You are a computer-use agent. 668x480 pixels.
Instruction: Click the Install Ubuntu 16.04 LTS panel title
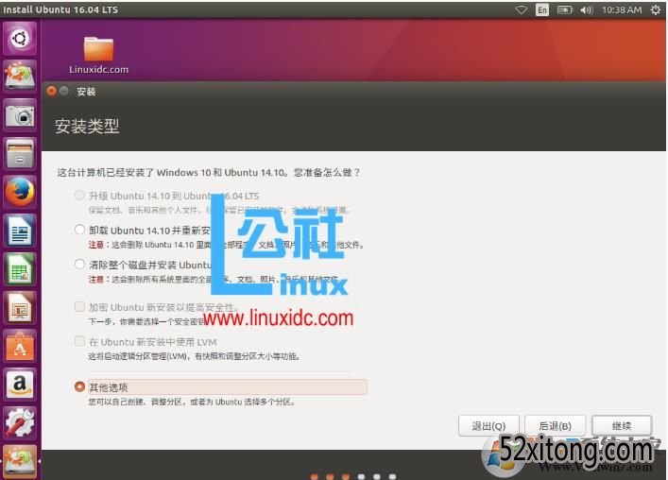click(60, 9)
